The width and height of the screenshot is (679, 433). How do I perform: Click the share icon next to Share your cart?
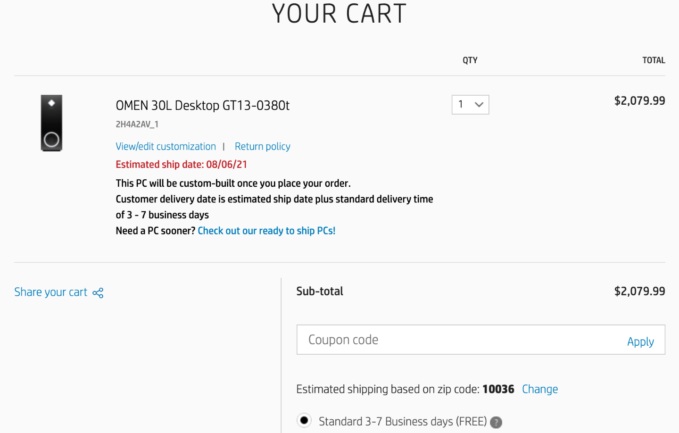[x=98, y=293]
